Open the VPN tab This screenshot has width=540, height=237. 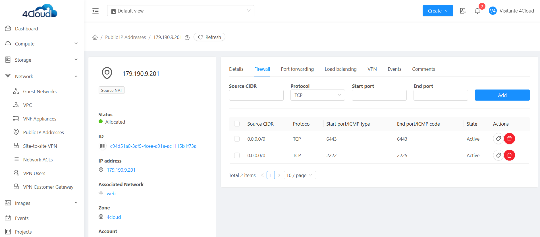coord(372,69)
